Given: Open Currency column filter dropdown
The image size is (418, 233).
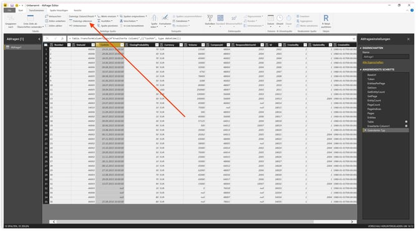Looking at the screenshot, I should point(181,45).
